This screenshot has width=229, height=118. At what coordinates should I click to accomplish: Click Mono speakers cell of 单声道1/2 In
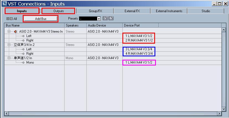(75, 58)
